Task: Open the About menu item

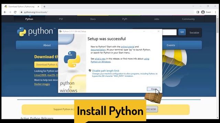Action: click(x=47, y=45)
